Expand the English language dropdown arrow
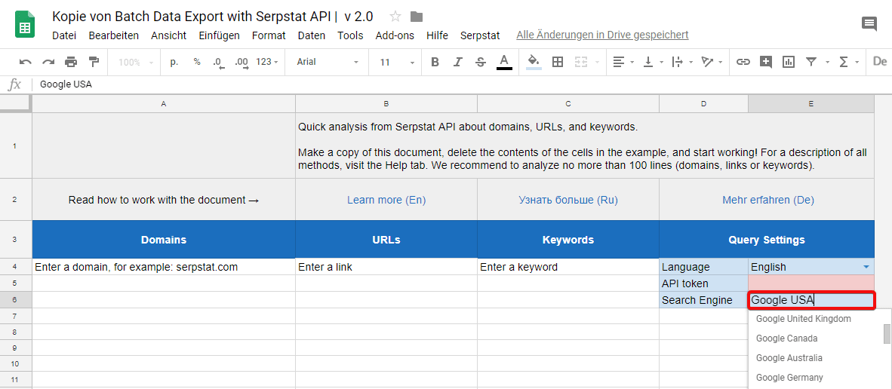The width and height of the screenshot is (892, 389). (x=866, y=267)
